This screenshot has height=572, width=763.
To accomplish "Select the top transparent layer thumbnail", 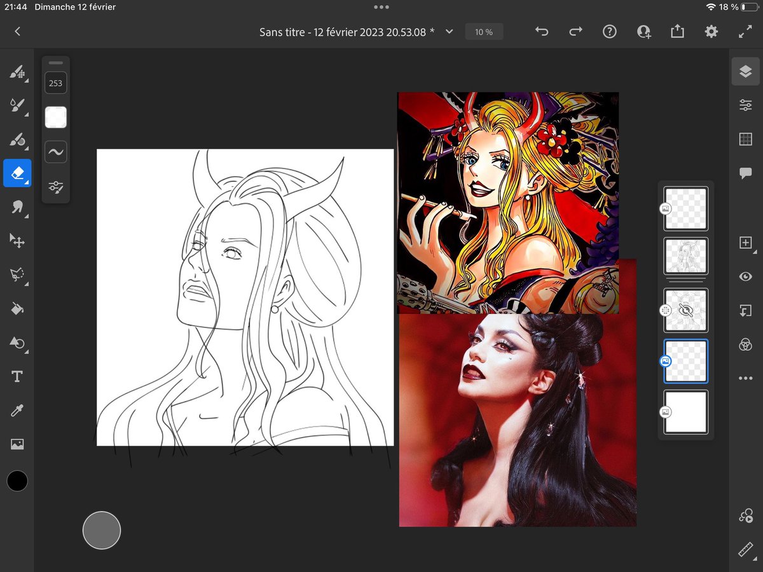I will [x=686, y=208].
